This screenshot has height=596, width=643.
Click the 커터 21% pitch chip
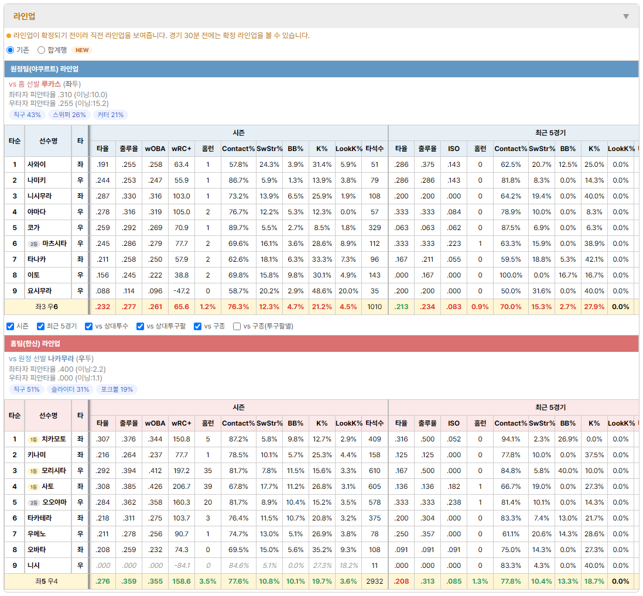tap(110, 115)
